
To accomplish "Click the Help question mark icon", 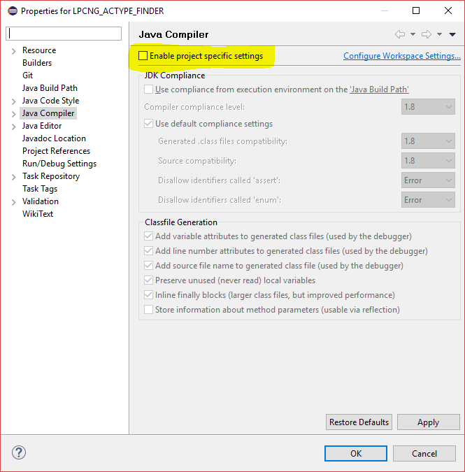I will click(x=19, y=452).
